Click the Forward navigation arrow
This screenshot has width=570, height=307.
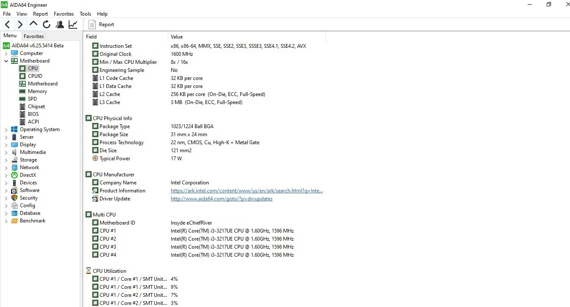pyautogui.click(x=20, y=25)
